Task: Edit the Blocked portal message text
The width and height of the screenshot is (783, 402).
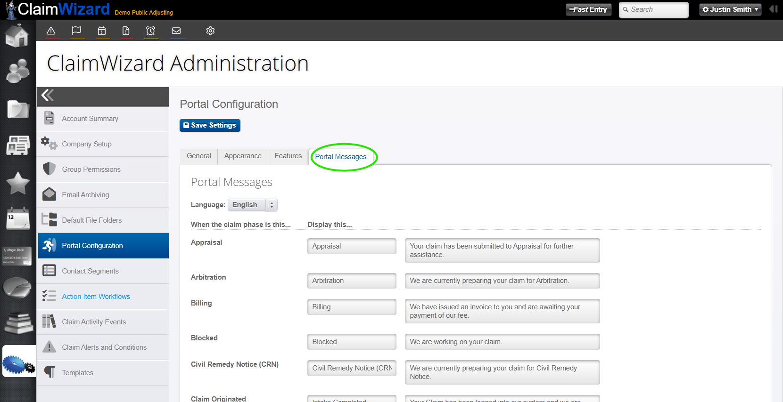Action: (502, 342)
